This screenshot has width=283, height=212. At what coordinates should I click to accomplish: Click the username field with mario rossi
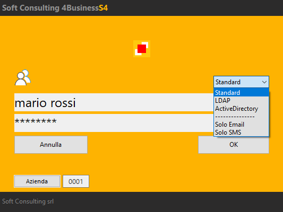coord(114,102)
